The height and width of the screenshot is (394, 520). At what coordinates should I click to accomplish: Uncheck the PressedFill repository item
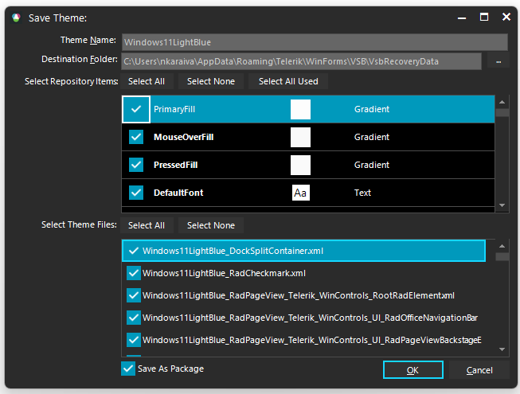point(136,165)
